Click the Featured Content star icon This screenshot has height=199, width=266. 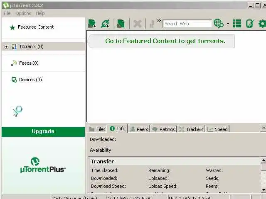point(12,27)
